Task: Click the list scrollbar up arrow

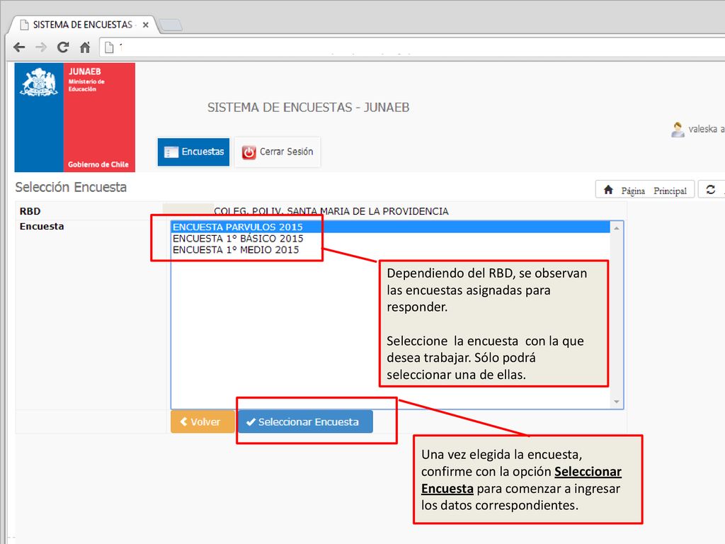Action: 617,228
